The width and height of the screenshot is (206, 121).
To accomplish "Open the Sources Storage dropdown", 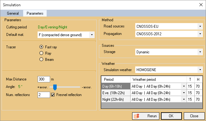I will [200, 52].
